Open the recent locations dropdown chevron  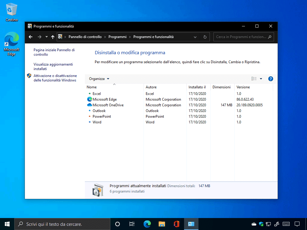(x=46, y=37)
